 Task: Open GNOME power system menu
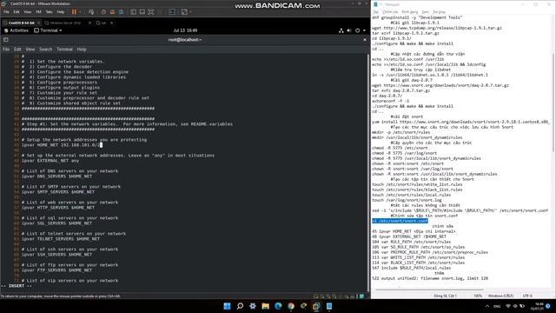coord(361,30)
